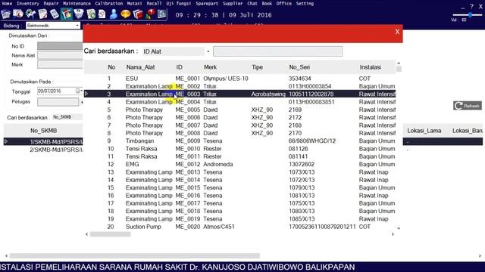Click the No ID input field

point(60,46)
